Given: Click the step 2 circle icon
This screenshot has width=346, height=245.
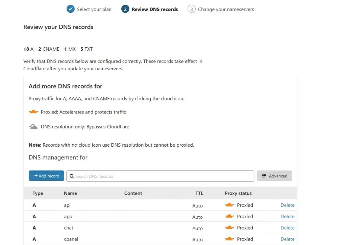Looking at the screenshot, I should [125, 9].
